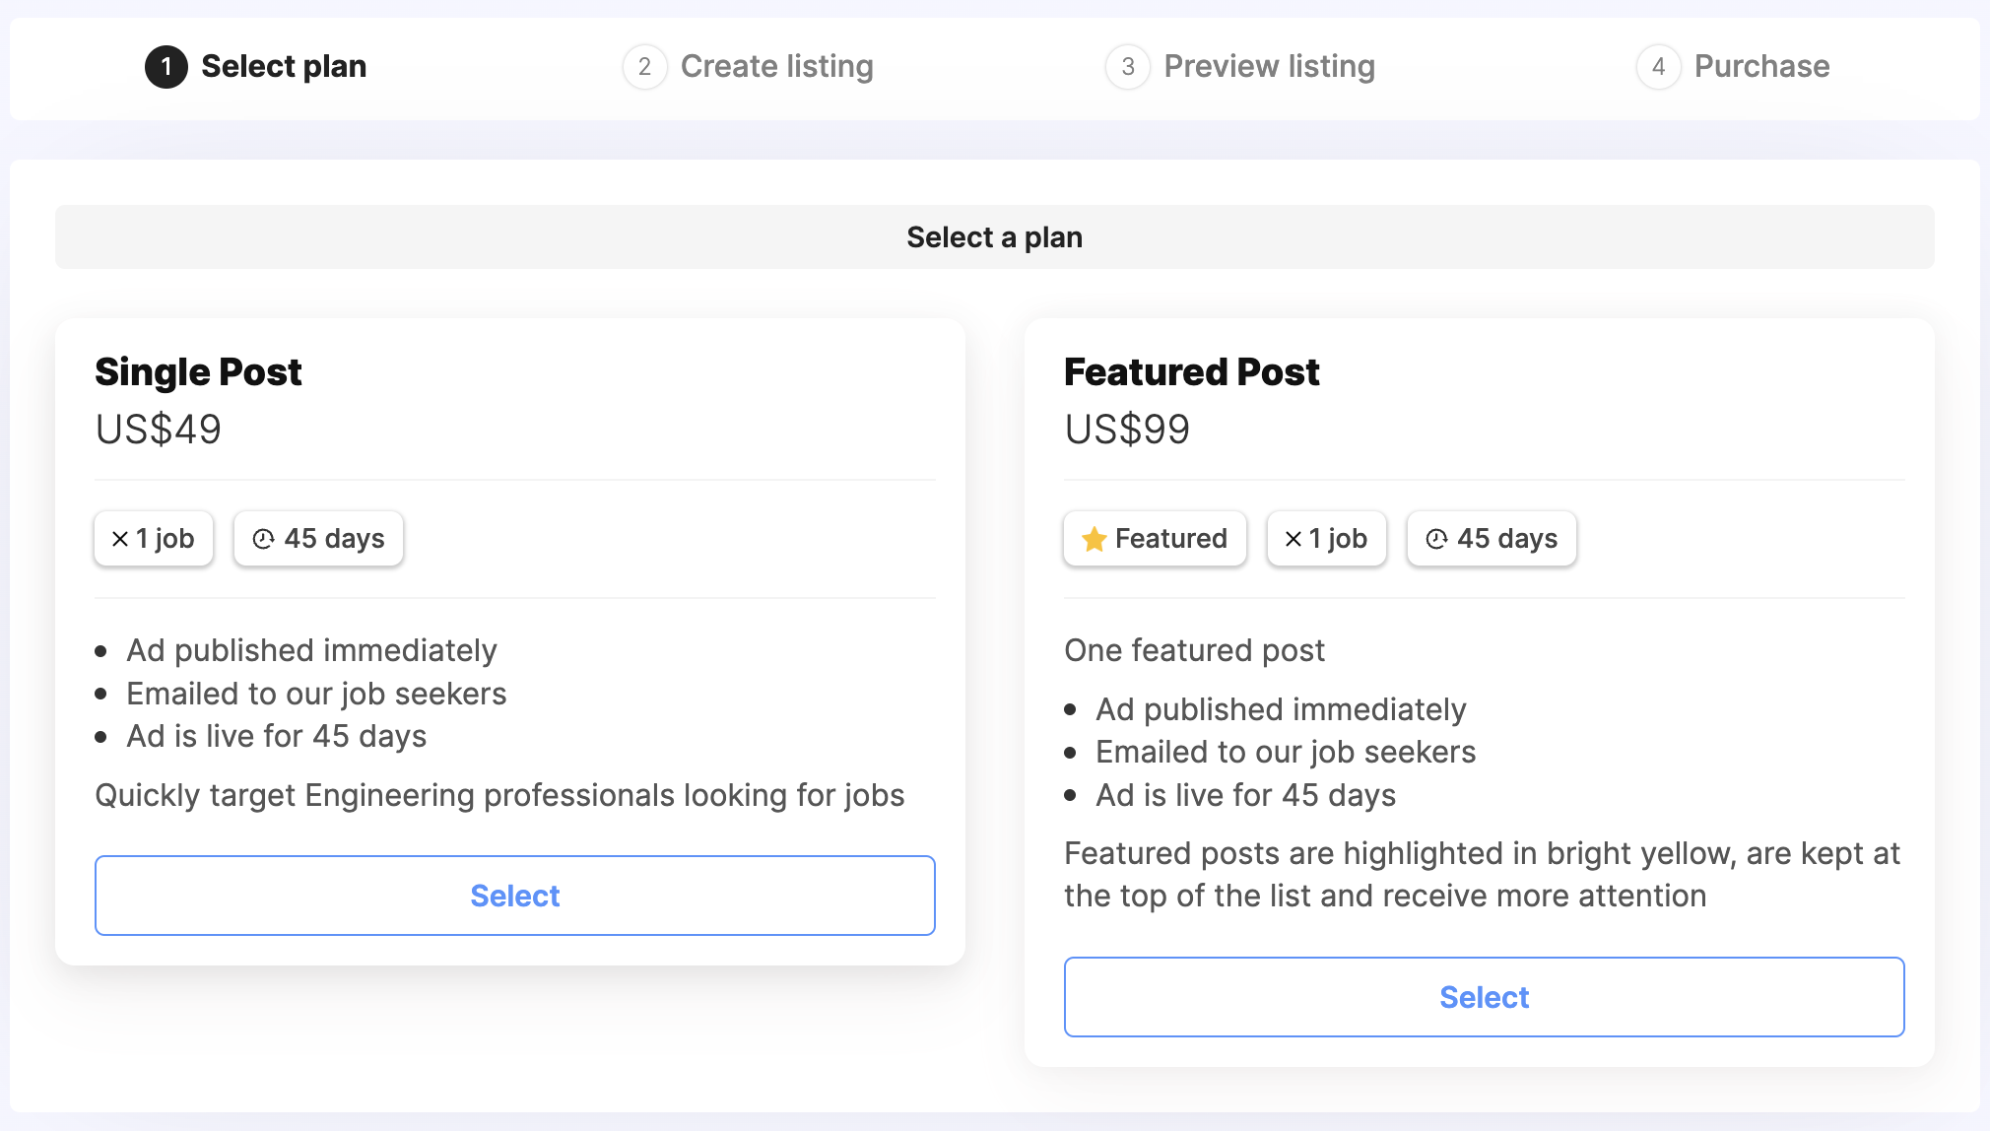Screen dimensions: 1990x1131
Task: Click Ad is live for 45 days in Featured Post
Action: [1246, 795]
